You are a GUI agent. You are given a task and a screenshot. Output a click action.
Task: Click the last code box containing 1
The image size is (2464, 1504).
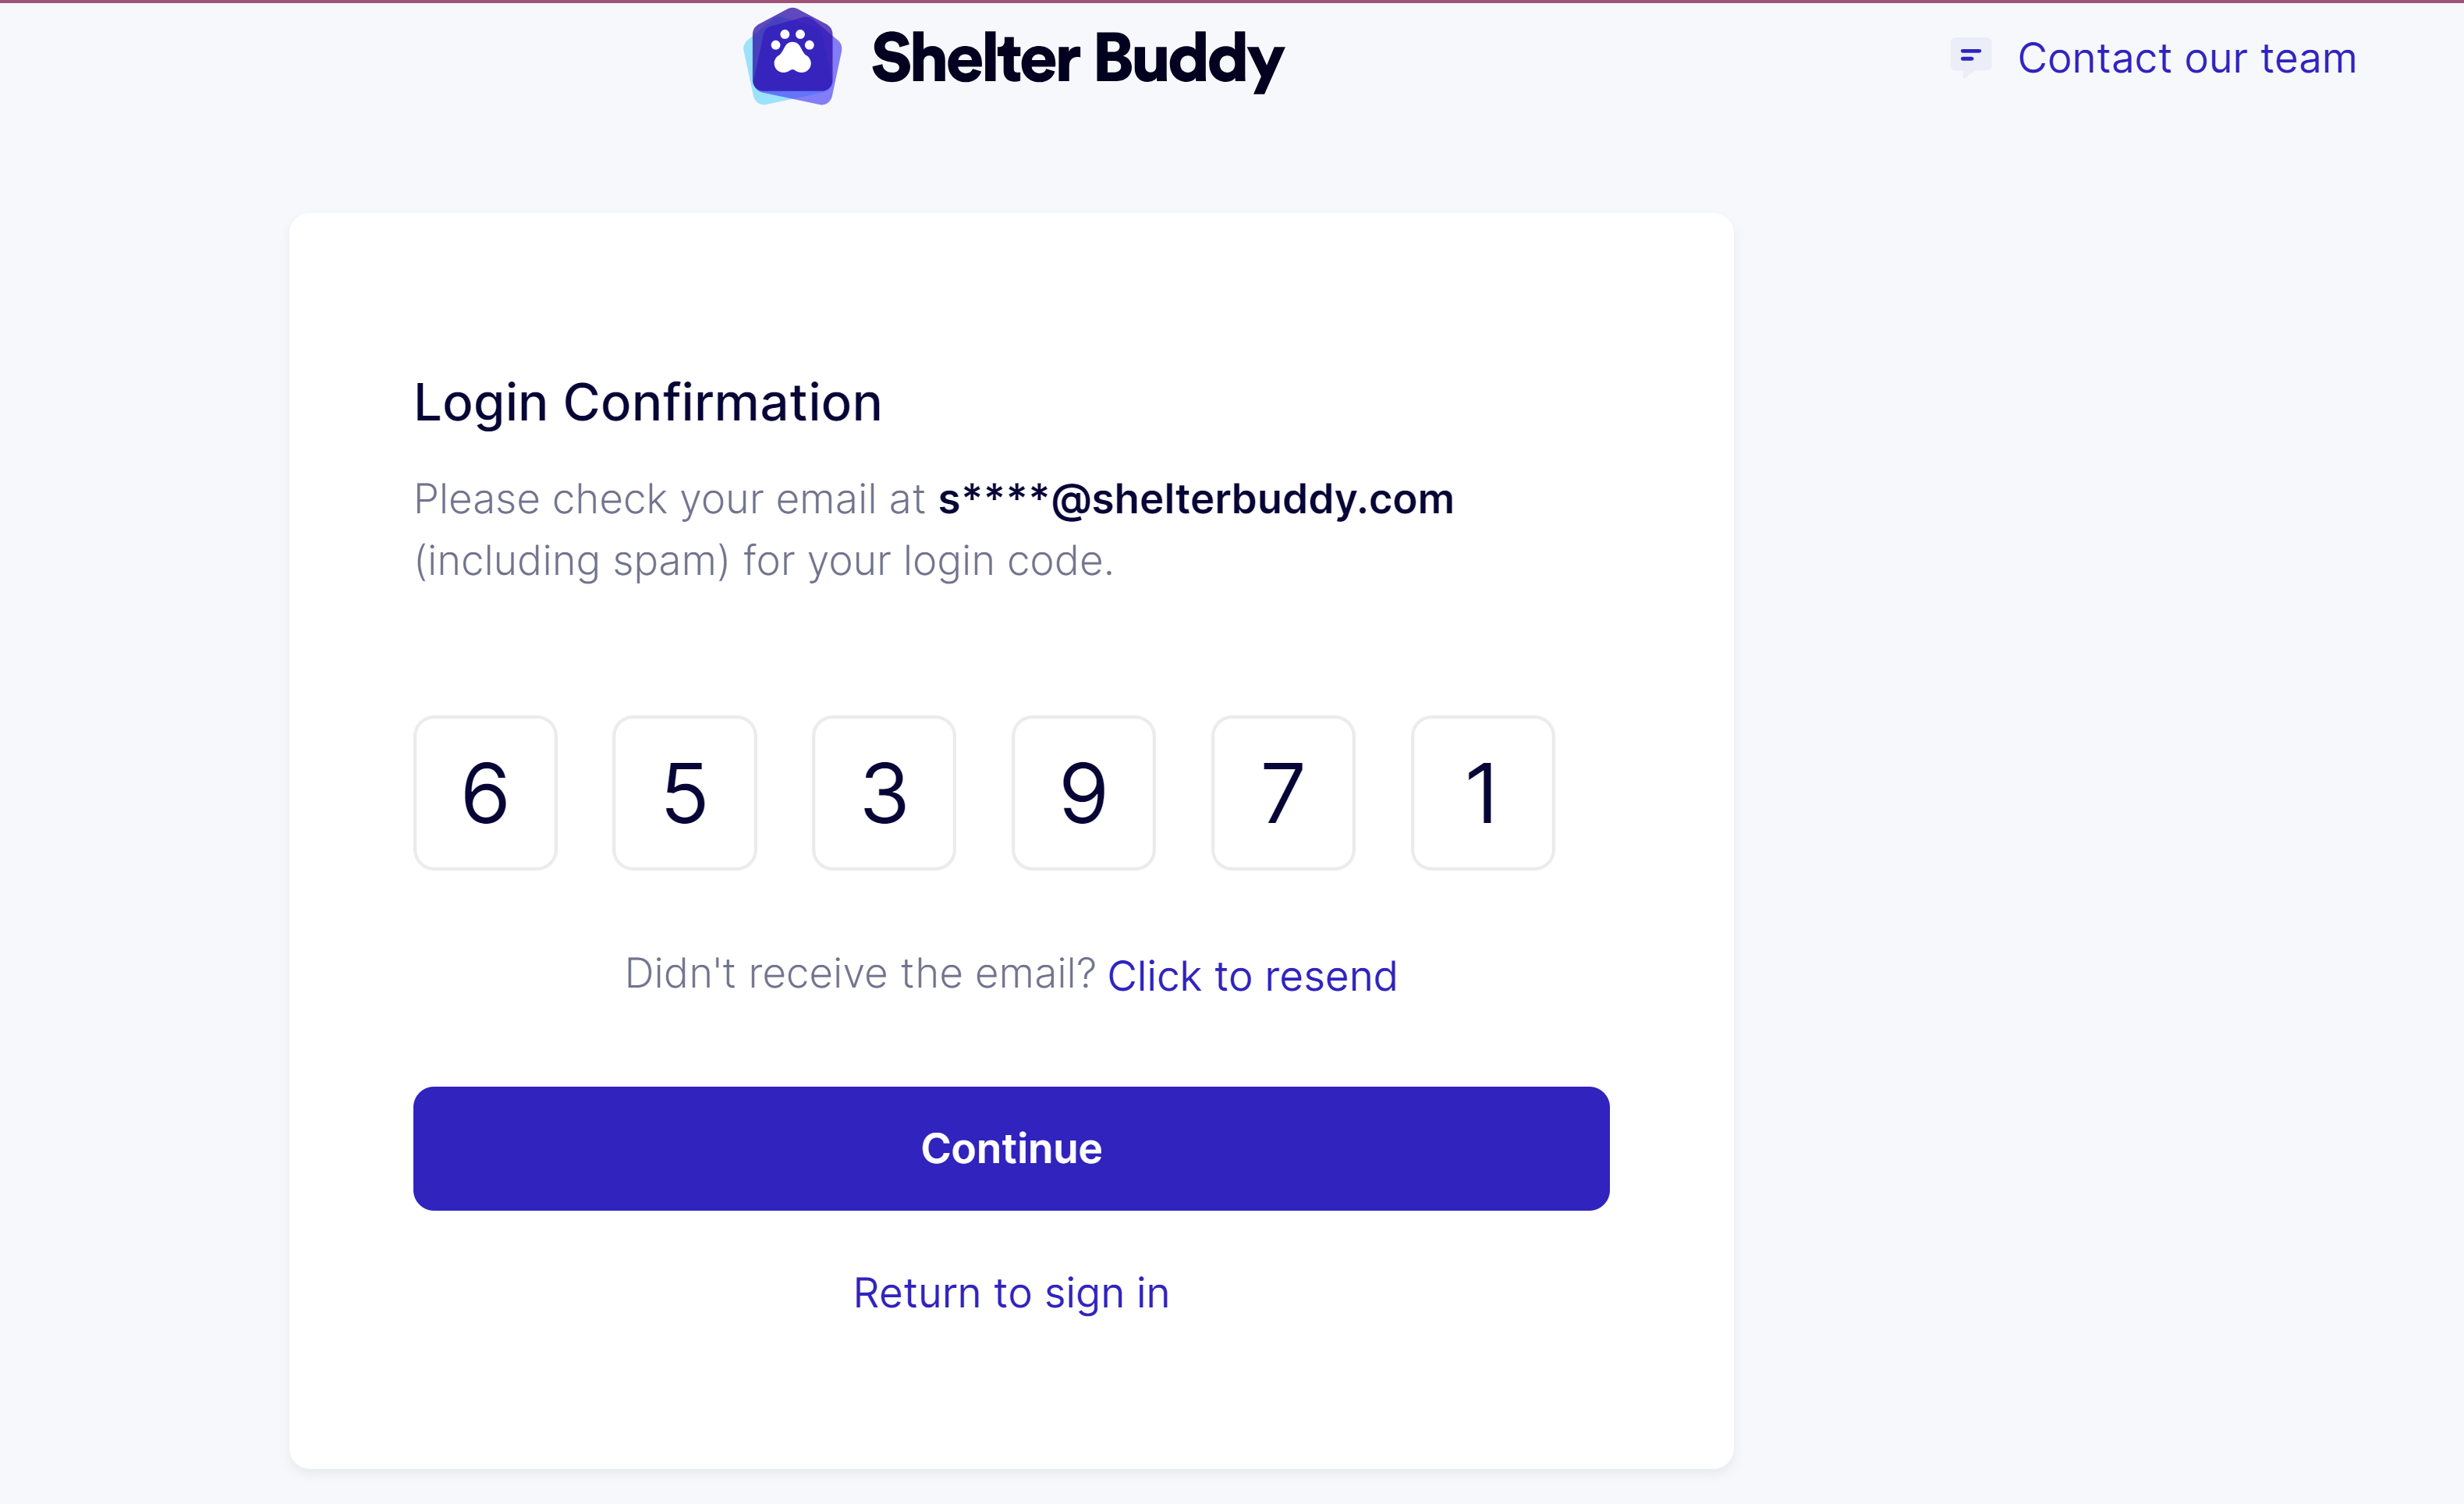pos(1482,793)
